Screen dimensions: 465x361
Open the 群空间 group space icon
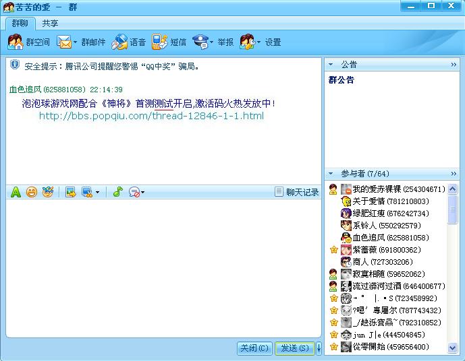(x=15, y=42)
